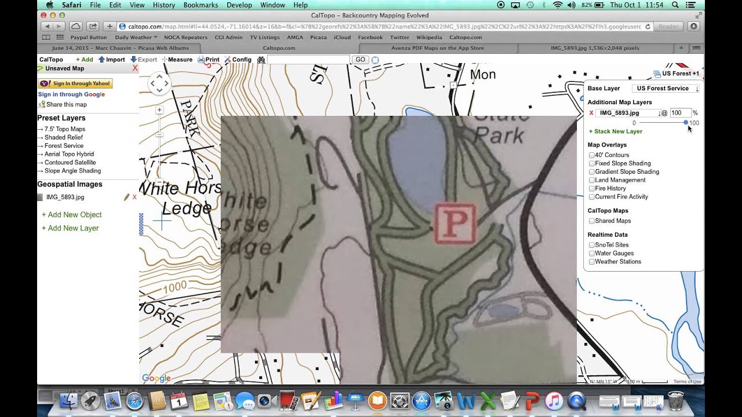Click the GO button
Viewport: 742px width, 417px height.
(360, 60)
